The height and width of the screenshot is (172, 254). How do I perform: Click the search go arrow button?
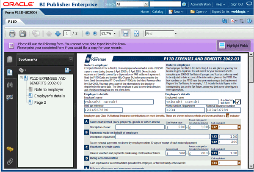coord(184,4)
